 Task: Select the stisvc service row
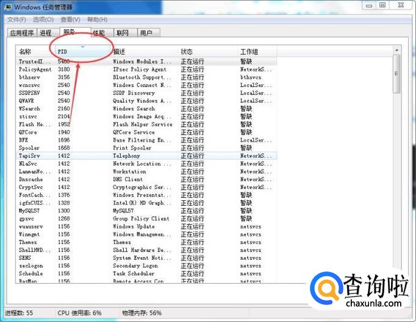pyautogui.click(x=146, y=116)
